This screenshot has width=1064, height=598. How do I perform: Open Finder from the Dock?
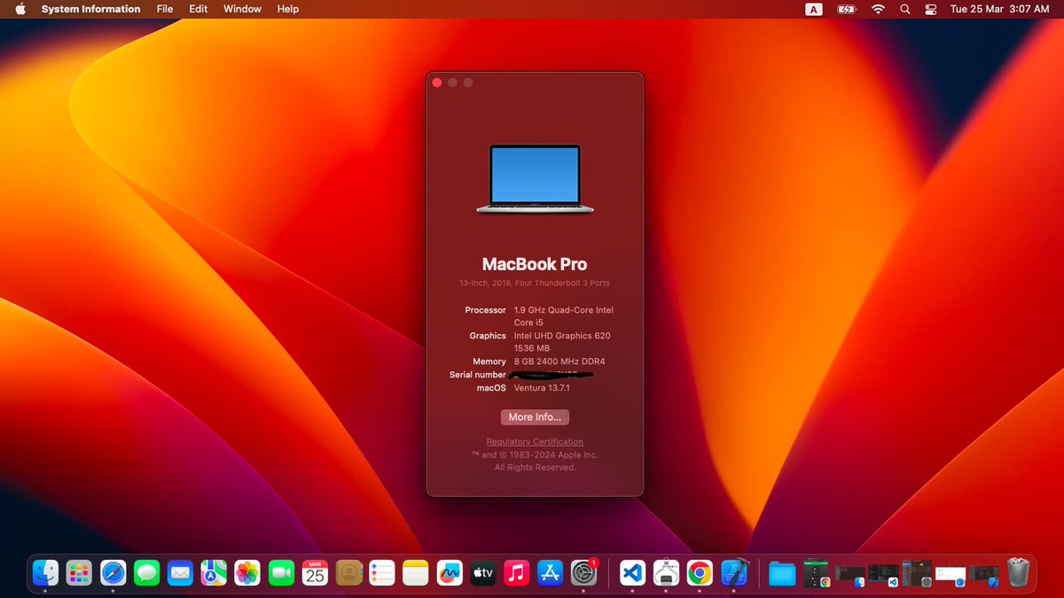46,573
